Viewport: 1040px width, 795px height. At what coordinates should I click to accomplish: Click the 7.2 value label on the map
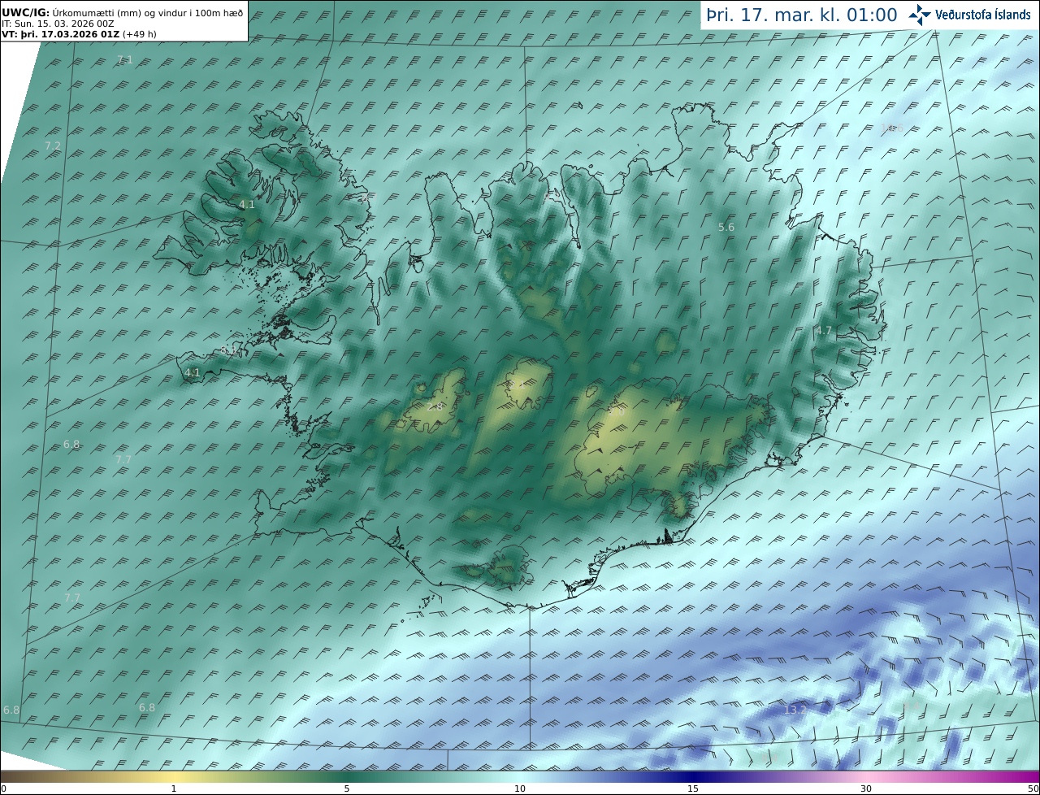53,146
